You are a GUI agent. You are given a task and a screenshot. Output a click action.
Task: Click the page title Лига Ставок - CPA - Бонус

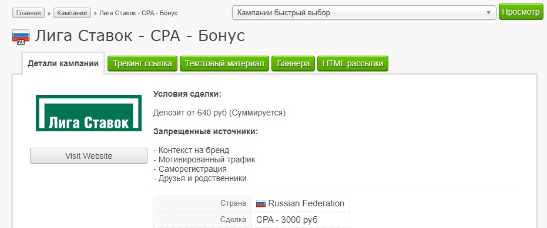point(140,36)
